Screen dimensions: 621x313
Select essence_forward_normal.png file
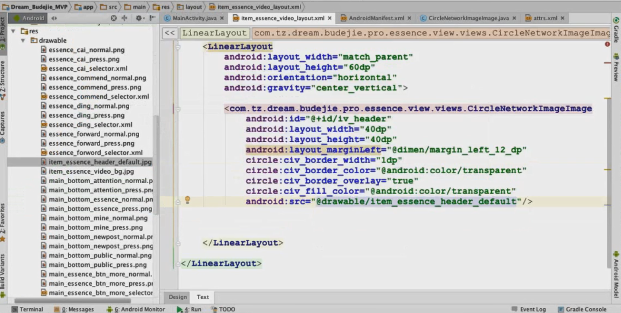94,134
